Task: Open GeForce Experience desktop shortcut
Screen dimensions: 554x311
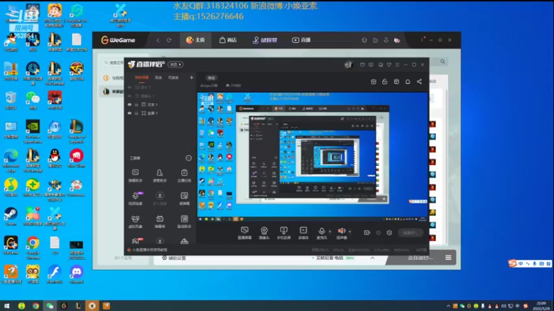Action: [x=33, y=131]
